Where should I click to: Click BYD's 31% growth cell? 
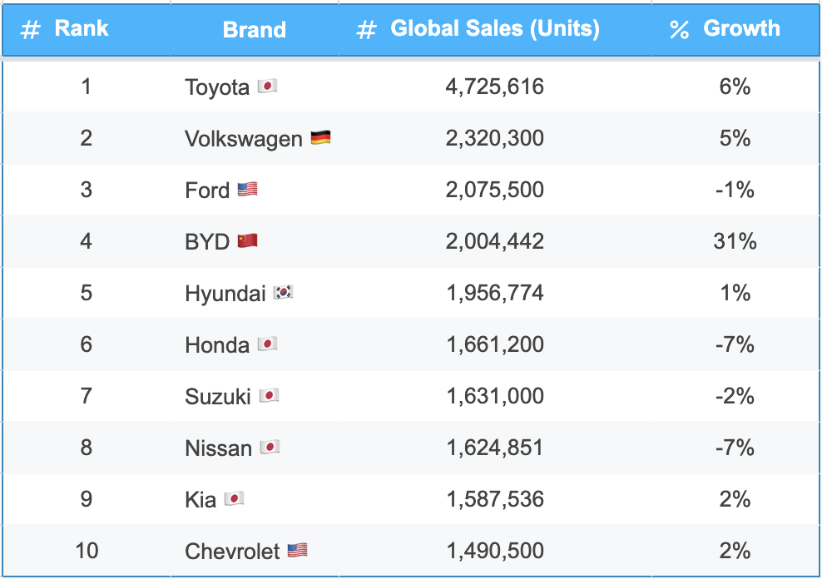point(735,241)
